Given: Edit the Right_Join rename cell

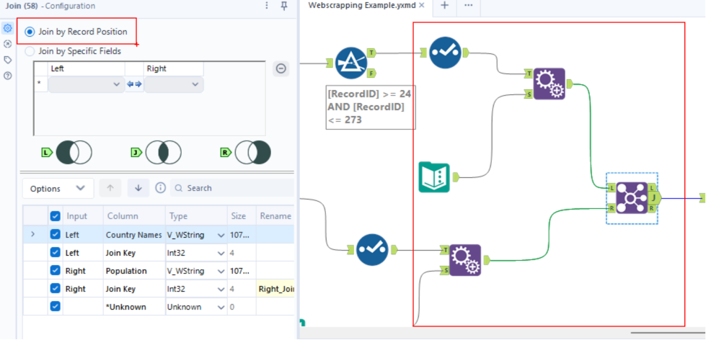Looking at the screenshot, I should (x=275, y=289).
